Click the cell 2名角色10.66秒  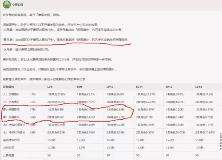(x=205, y=133)
